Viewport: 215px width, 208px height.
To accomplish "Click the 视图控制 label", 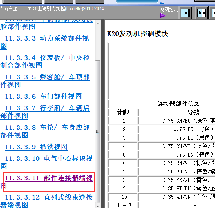I will click(x=169, y=10).
